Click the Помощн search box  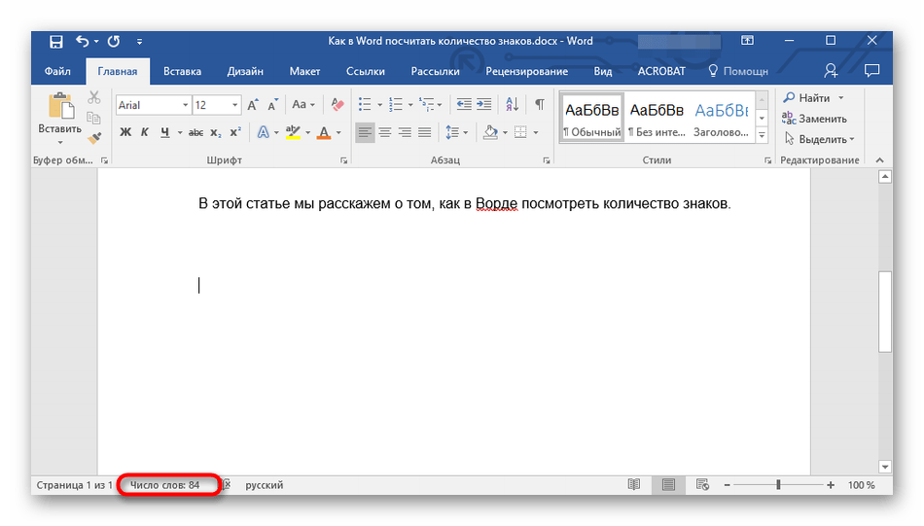pyautogui.click(x=738, y=71)
